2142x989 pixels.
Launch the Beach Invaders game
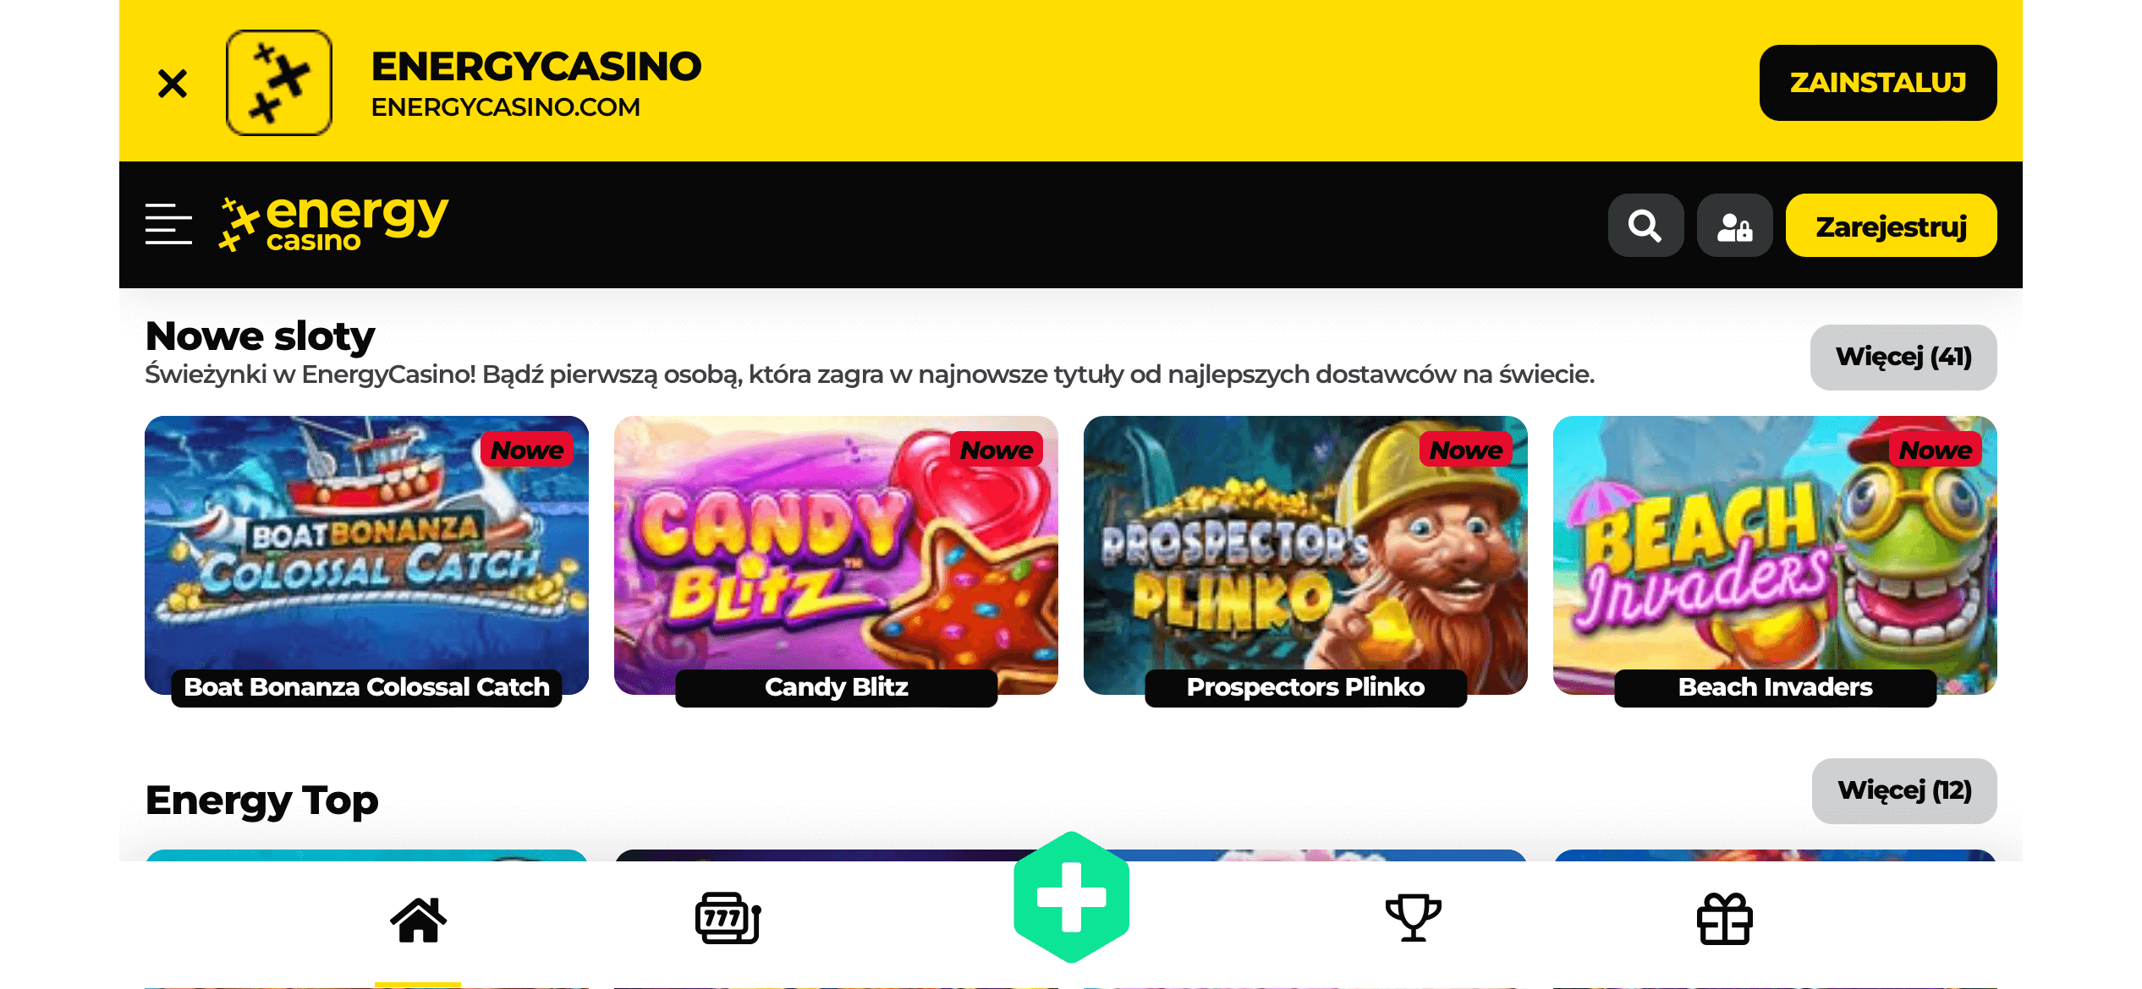pos(1775,560)
